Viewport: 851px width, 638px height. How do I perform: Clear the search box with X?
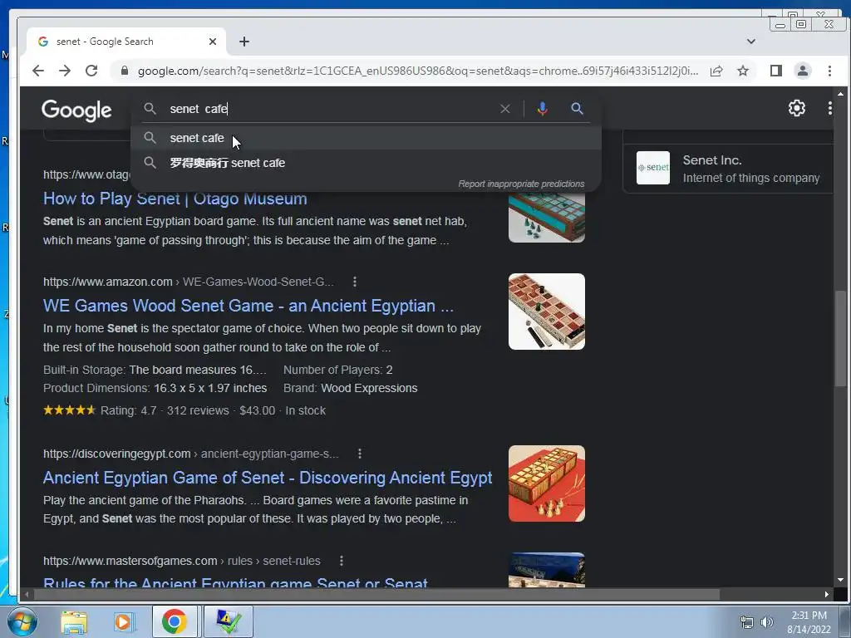point(504,109)
